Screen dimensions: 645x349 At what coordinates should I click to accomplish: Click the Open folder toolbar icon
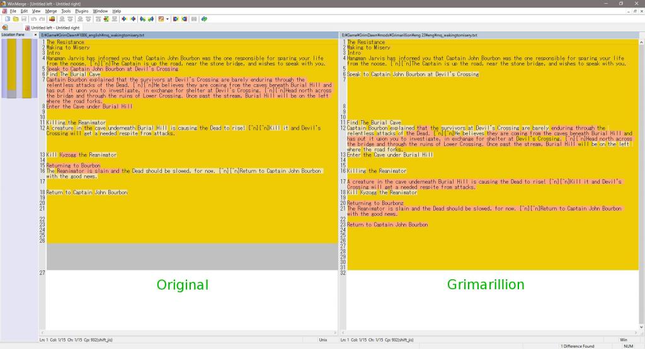[16, 19]
